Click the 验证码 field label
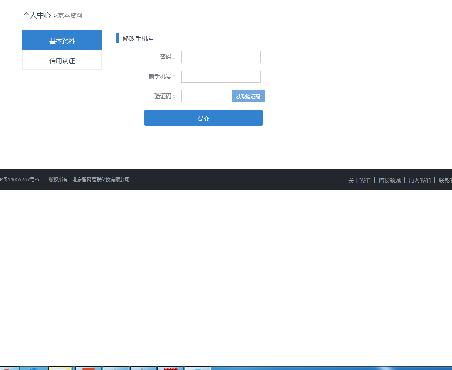This screenshot has height=370, width=452. [x=164, y=96]
